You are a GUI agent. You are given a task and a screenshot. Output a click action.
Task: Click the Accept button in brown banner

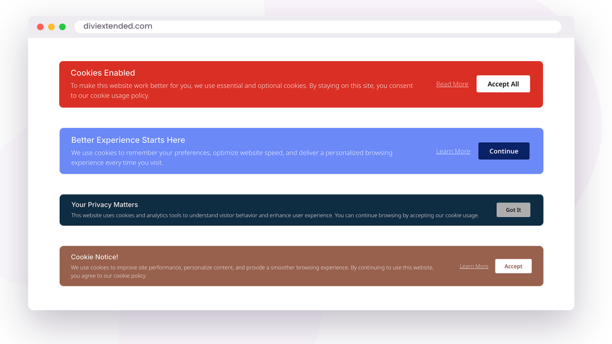(513, 266)
